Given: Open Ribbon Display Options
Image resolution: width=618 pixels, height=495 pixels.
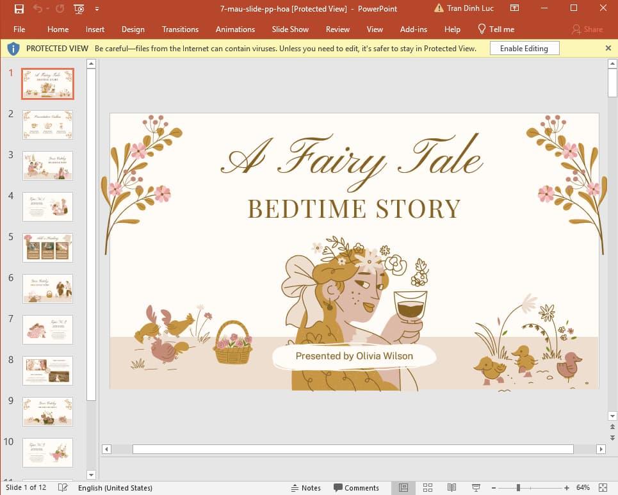Looking at the screenshot, I should [514, 8].
